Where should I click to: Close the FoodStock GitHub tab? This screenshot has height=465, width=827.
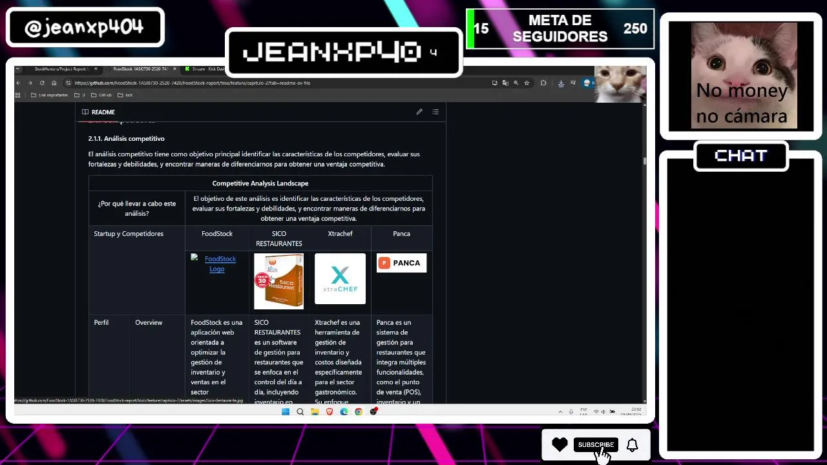tap(174, 68)
